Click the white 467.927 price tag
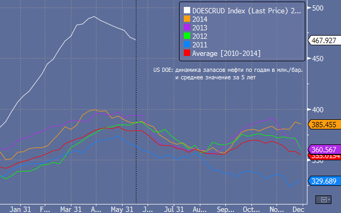Viewport: 341px width, 213px height. [x=325, y=40]
